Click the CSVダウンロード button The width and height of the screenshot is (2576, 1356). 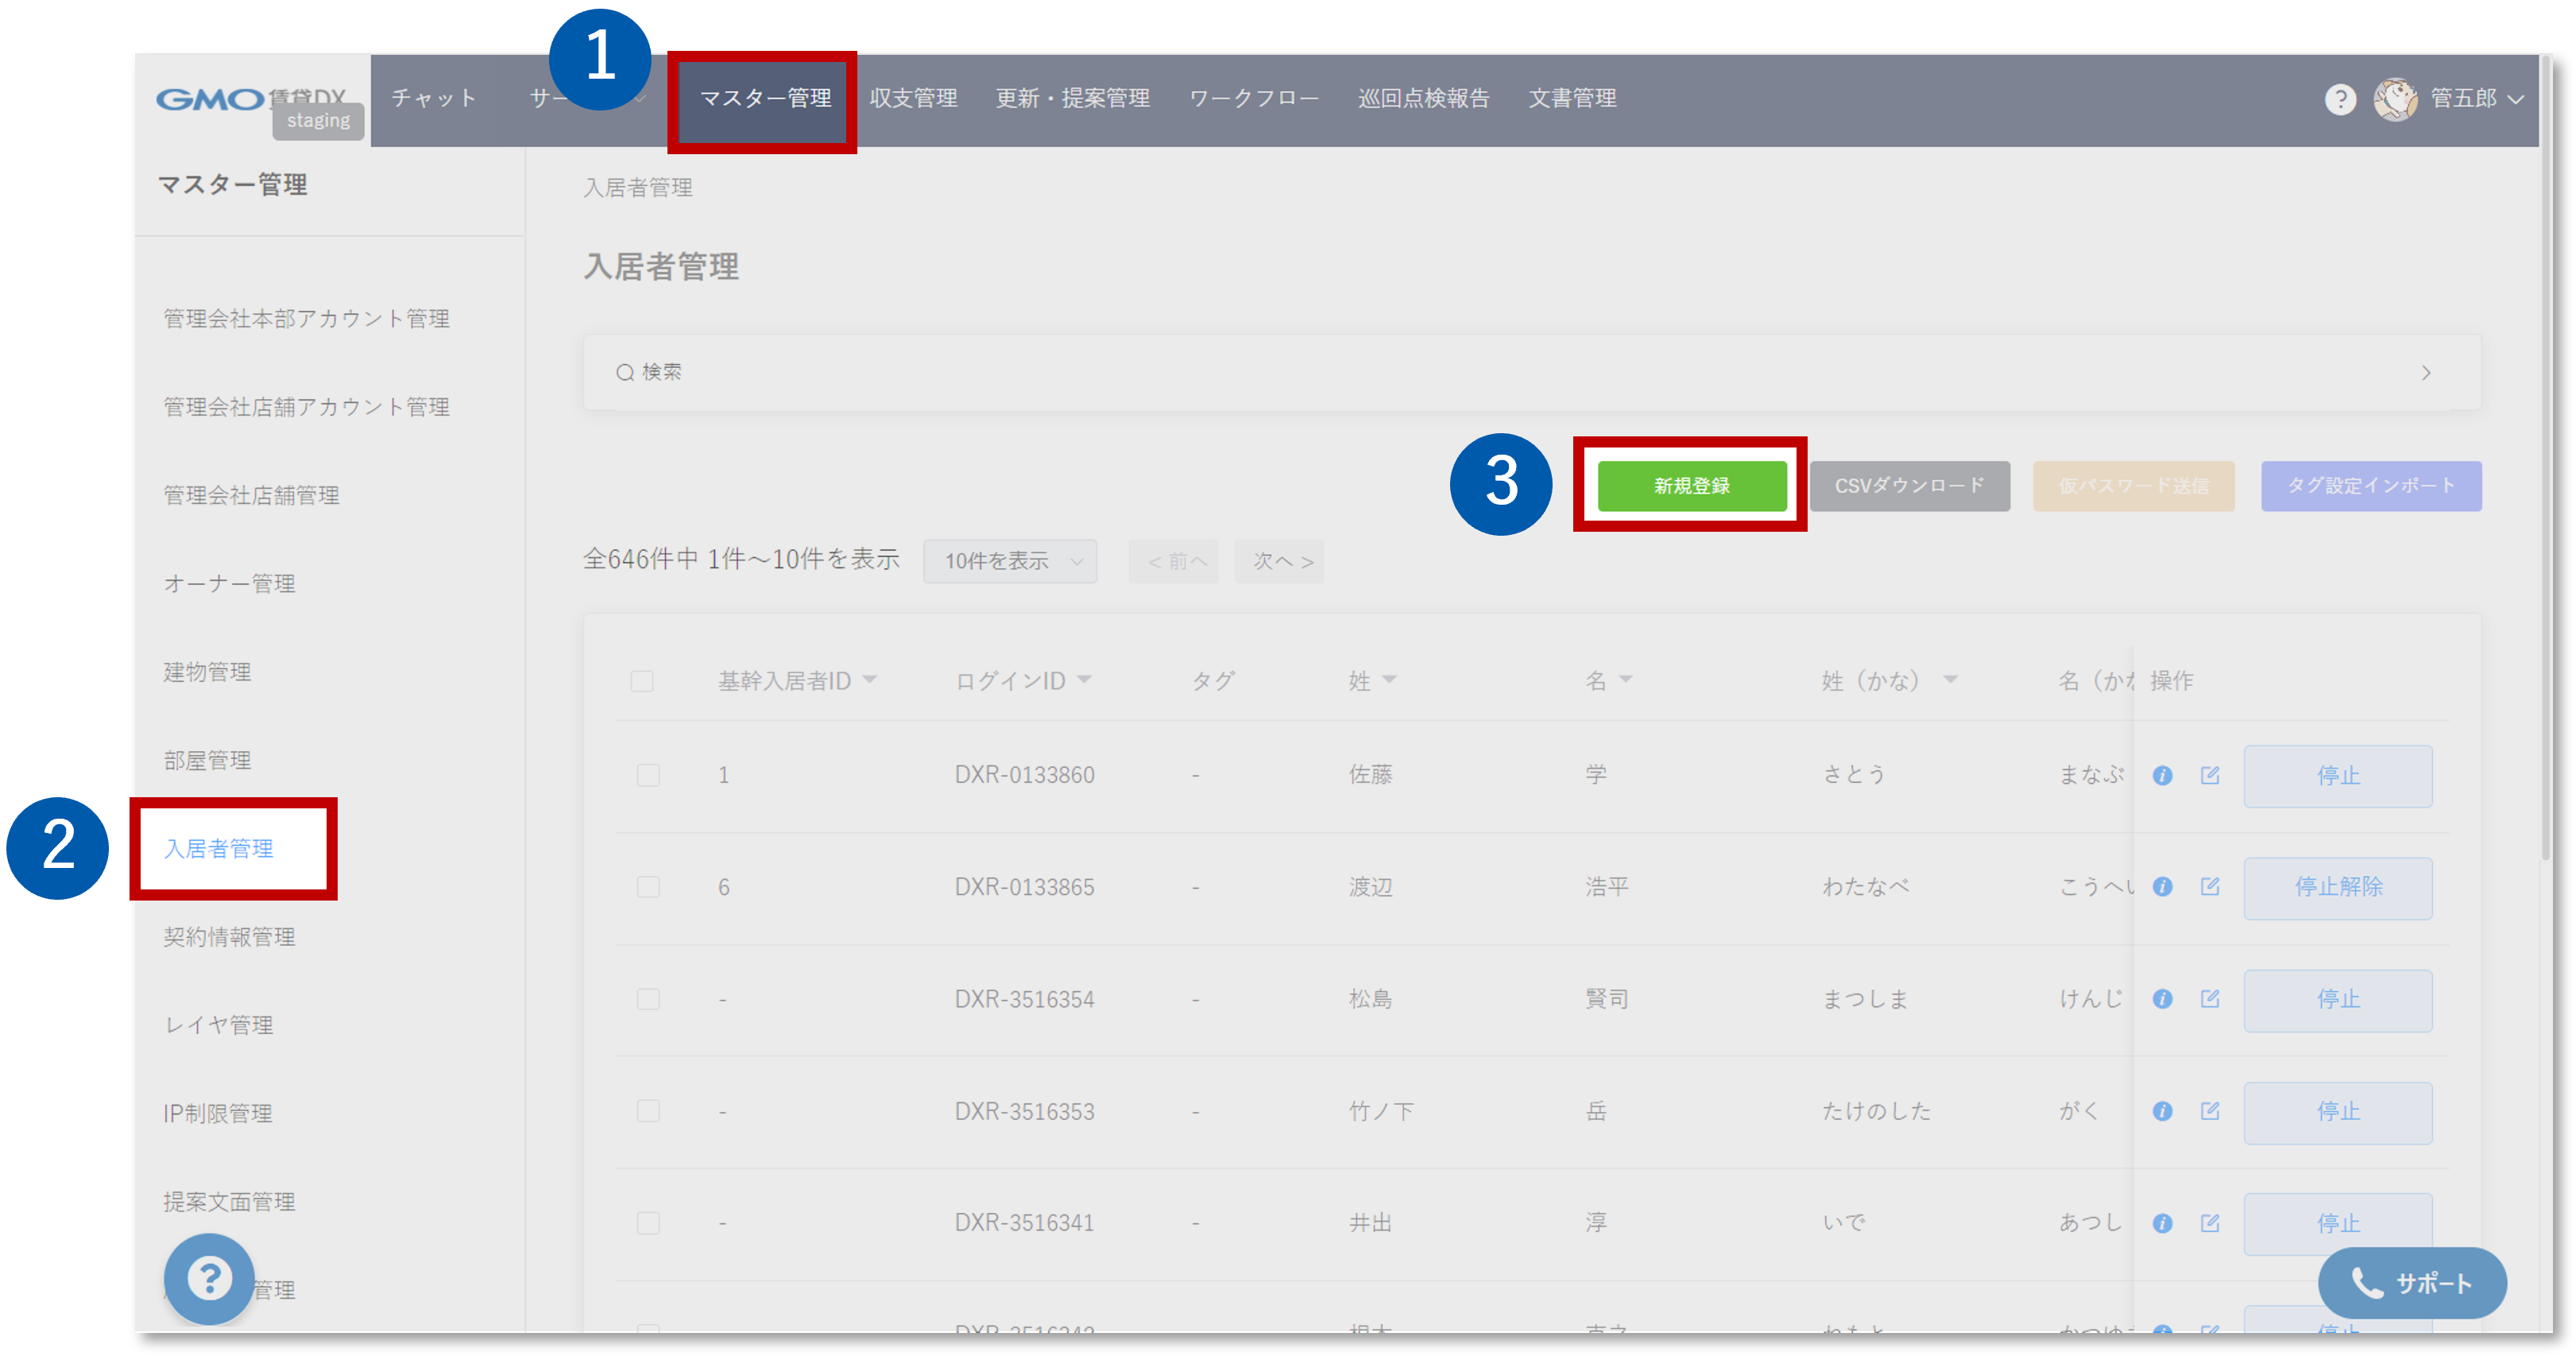click(x=1909, y=486)
